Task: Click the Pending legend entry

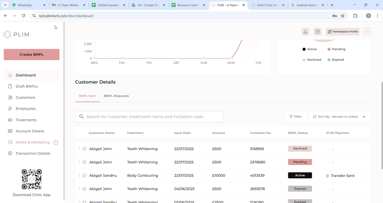Action: click(x=336, y=49)
